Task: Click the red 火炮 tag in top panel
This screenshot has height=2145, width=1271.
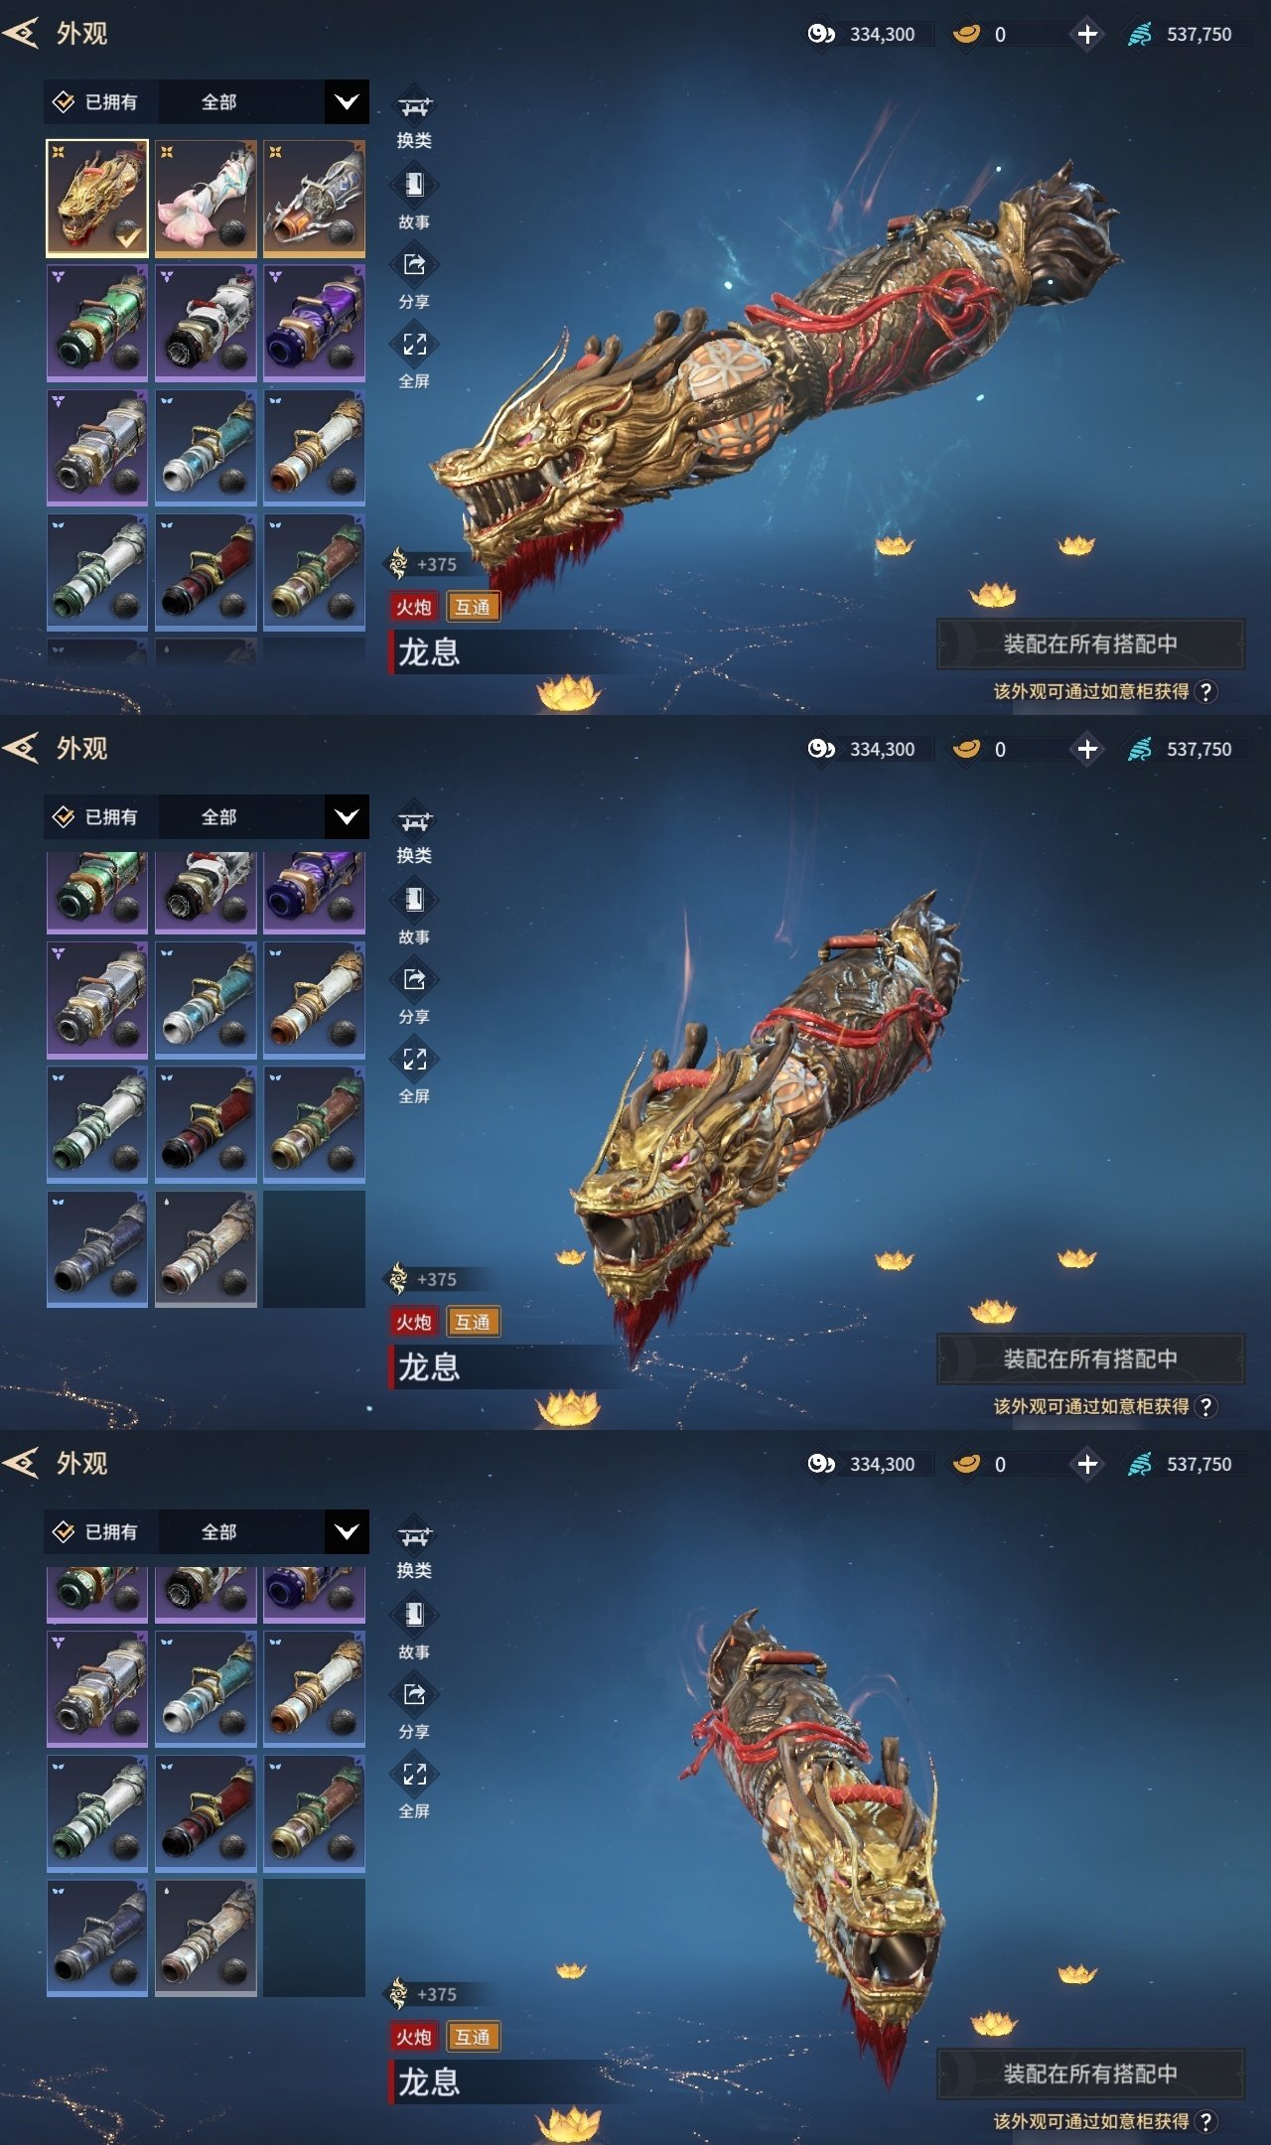Action: pos(414,607)
